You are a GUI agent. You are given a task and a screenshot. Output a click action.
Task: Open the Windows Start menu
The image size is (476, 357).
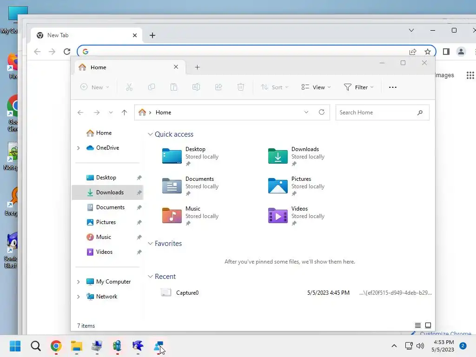click(15, 346)
